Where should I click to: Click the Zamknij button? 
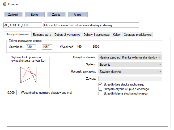coord(13,15)
